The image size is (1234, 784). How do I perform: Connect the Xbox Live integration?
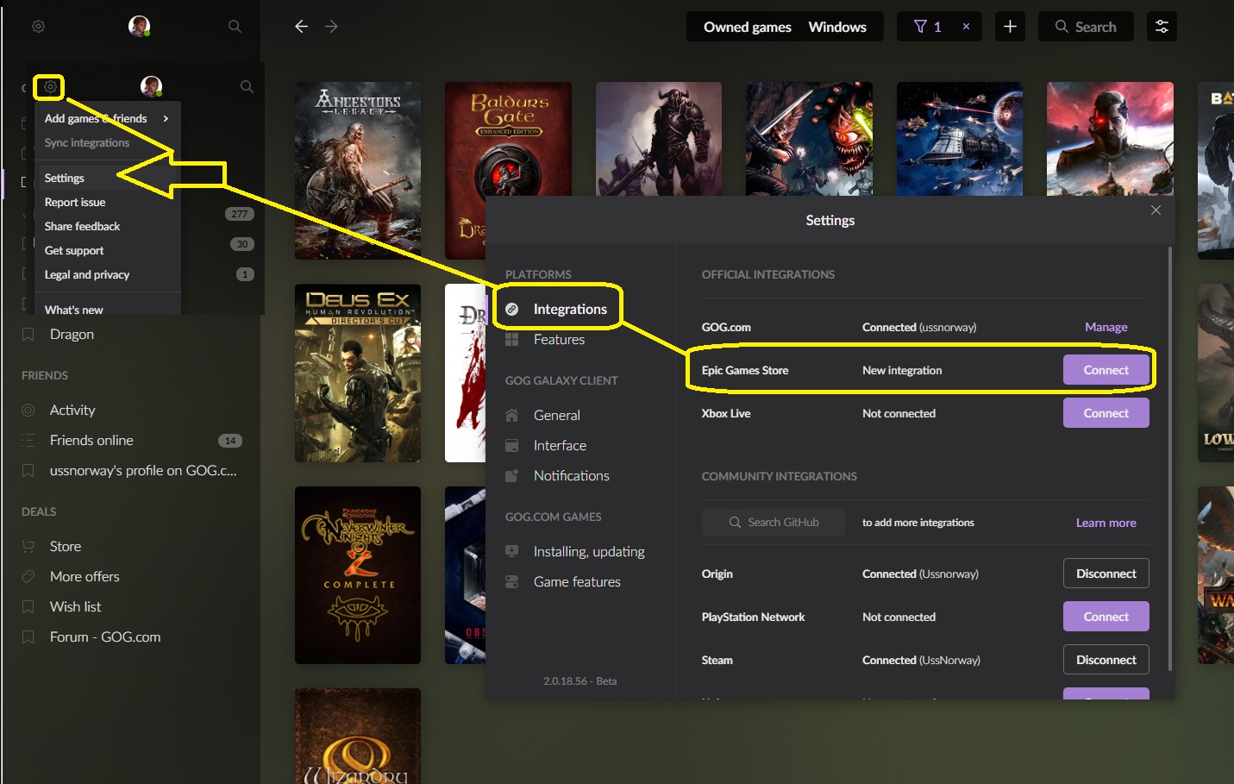pyautogui.click(x=1106, y=413)
